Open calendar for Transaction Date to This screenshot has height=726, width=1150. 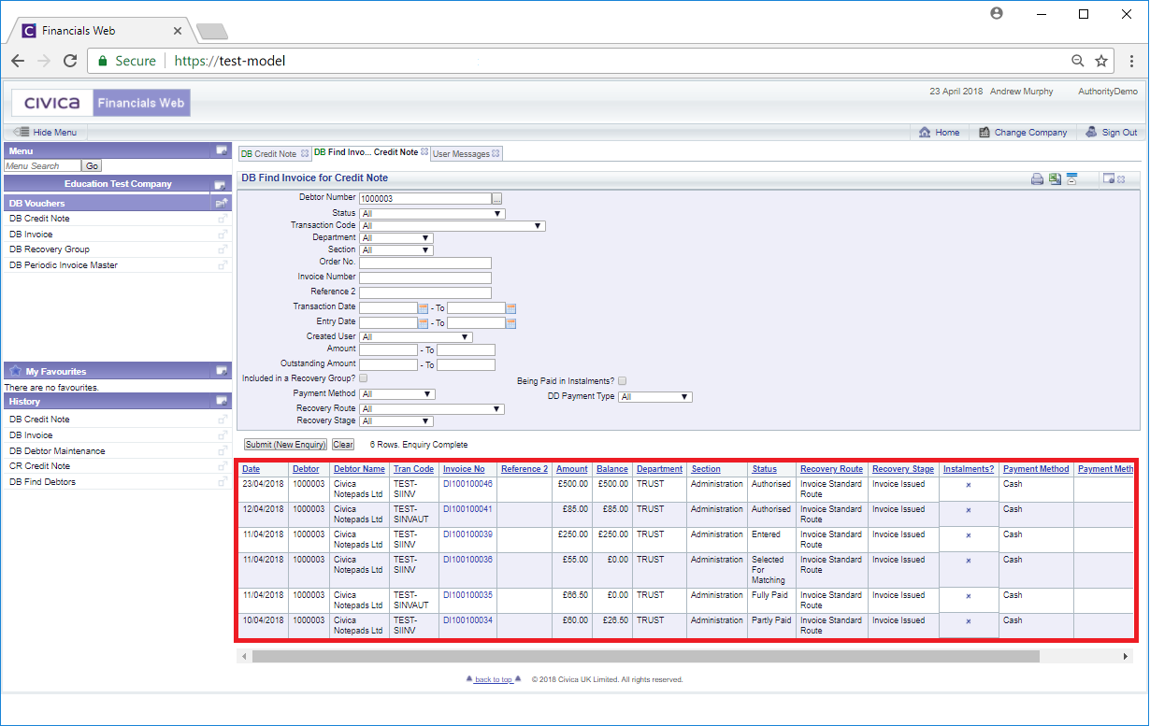click(511, 308)
